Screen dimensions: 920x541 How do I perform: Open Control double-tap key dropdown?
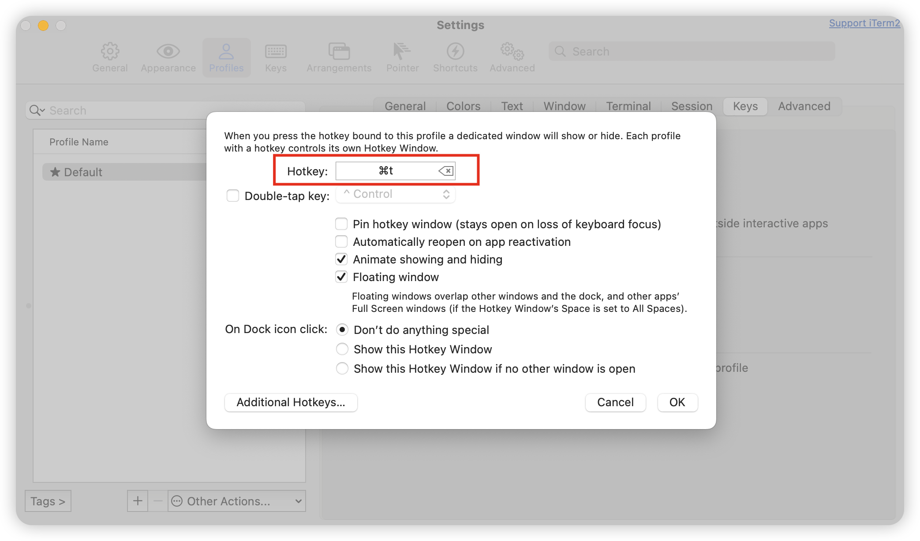(396, 194)
